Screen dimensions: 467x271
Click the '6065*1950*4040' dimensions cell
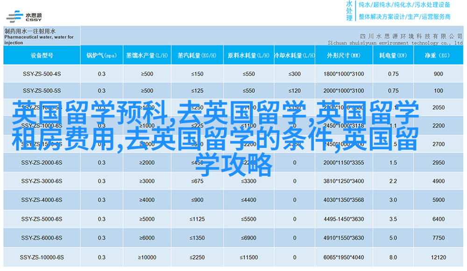point(344,257)
